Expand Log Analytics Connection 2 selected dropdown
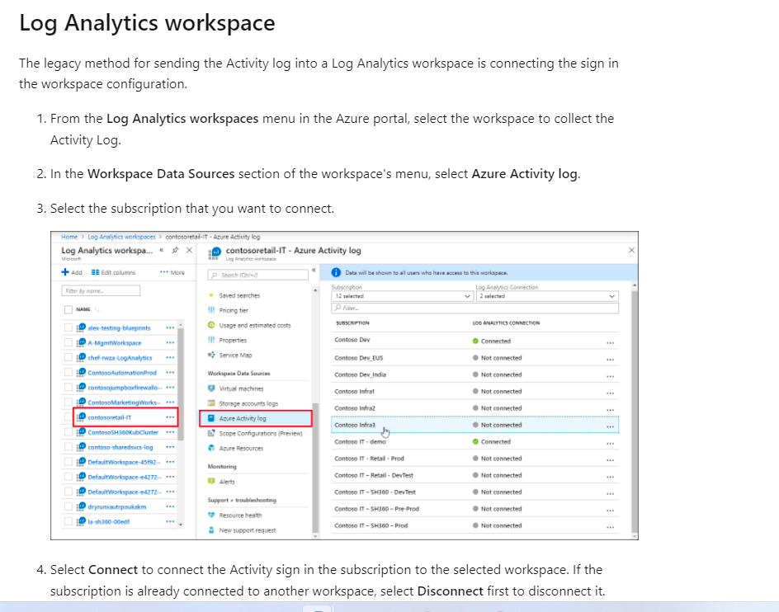 pyautogui.click(x=547, y=296)
